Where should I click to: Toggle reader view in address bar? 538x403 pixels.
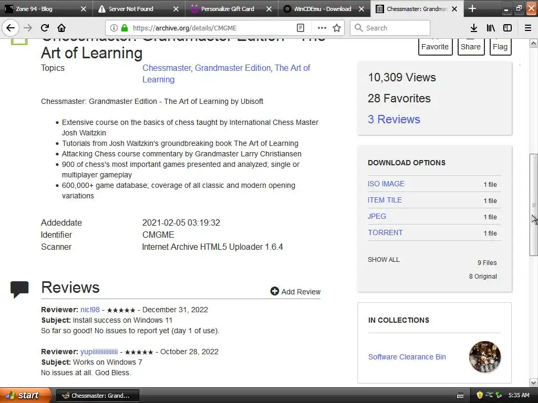(300, 28)
